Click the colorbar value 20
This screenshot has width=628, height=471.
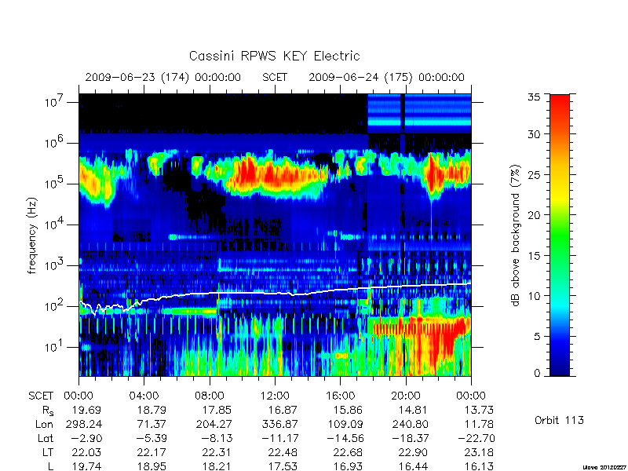pos(536,214)
